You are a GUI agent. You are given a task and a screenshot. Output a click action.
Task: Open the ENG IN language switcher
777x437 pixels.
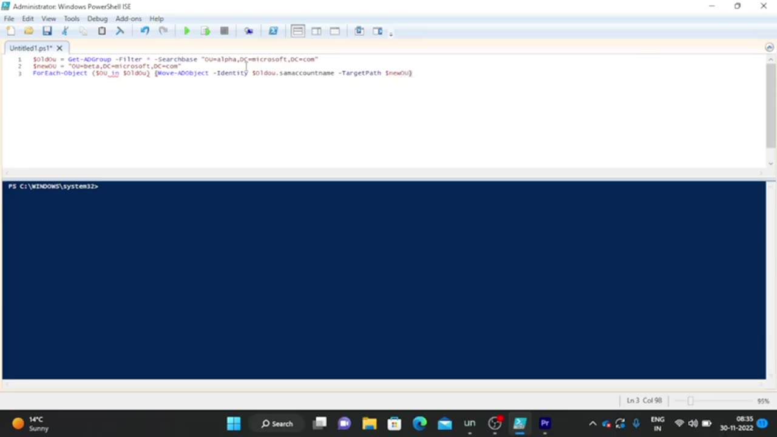coord(657,424)
